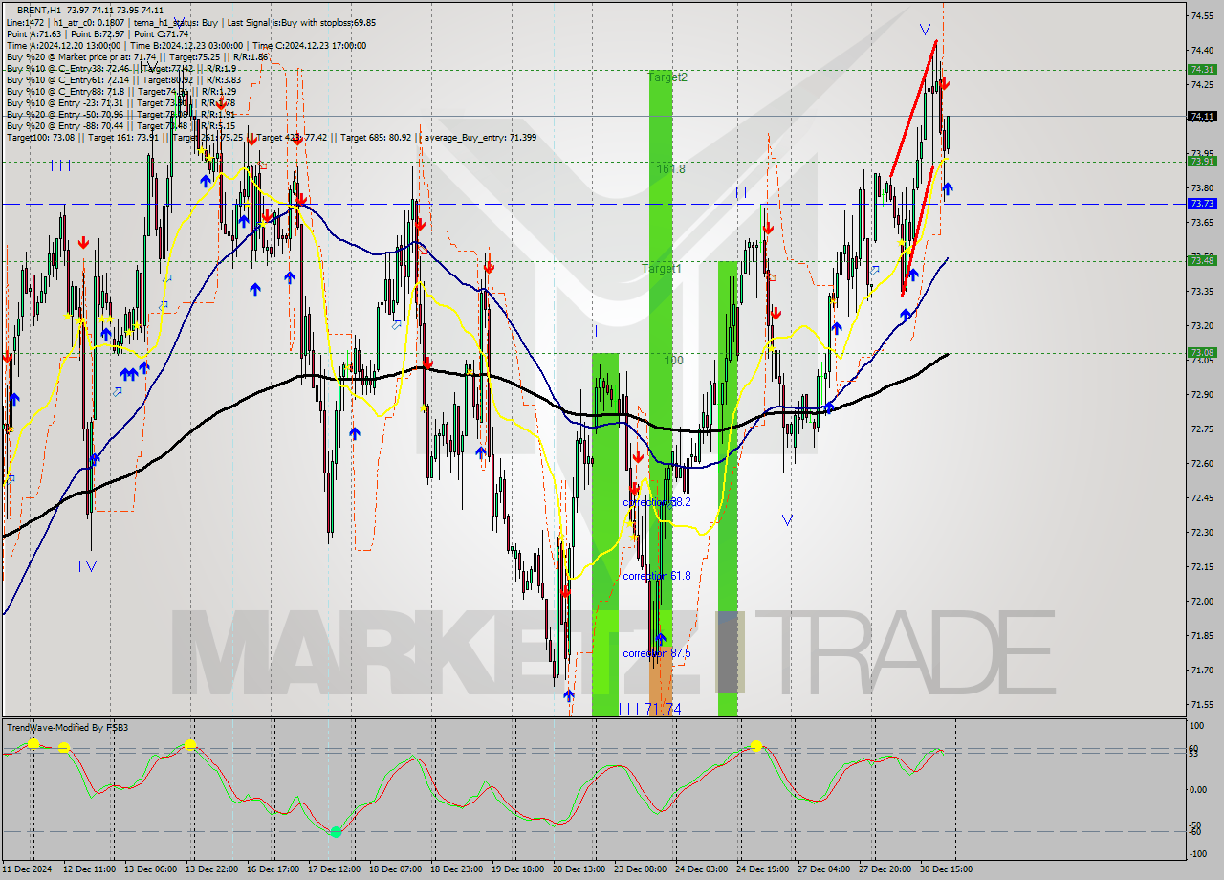The image size is (1224, 880).
Task: Click the 0.00 indicator axis label
Action: pos(1198,789)
